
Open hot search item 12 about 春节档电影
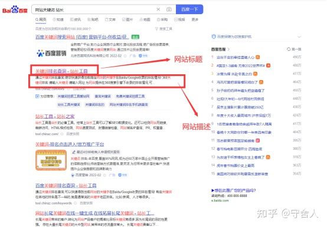pos(239,149)
